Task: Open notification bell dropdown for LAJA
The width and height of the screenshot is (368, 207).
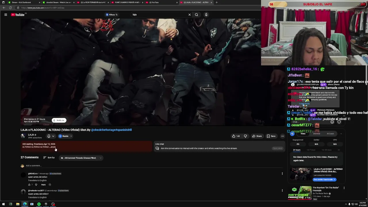Action: tap(51, 136)
